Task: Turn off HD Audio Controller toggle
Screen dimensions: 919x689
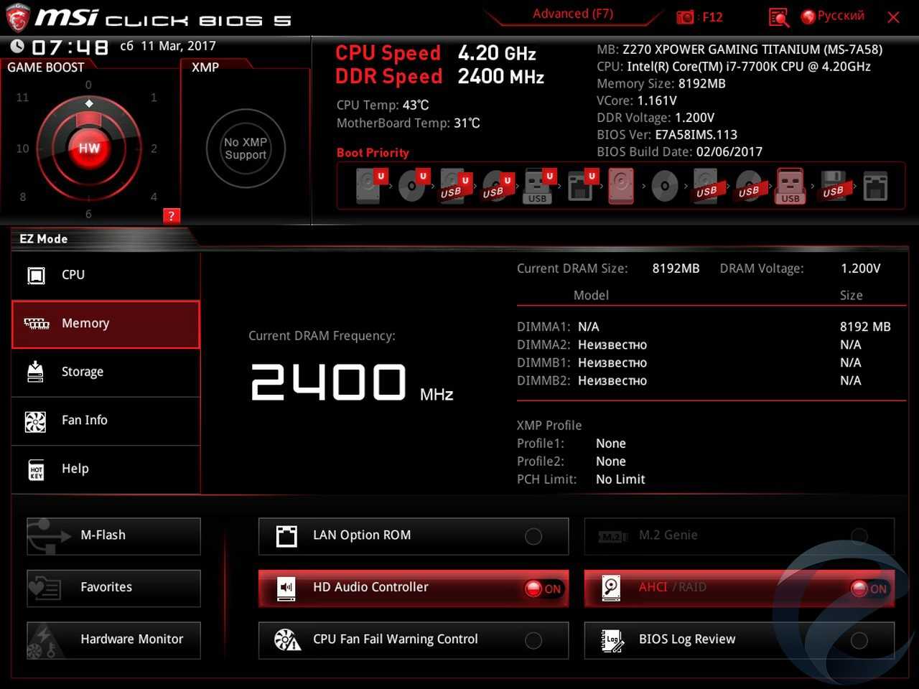Action: pos(544,589)
